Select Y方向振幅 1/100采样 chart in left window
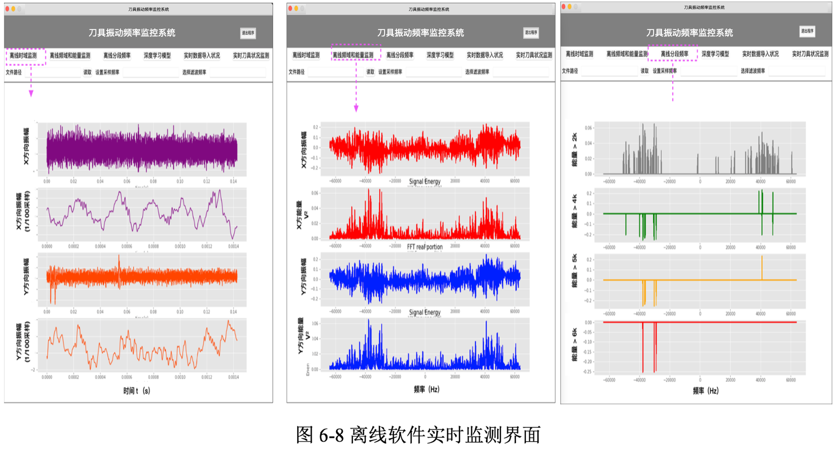839x449 pixels. tap(142, 345)
